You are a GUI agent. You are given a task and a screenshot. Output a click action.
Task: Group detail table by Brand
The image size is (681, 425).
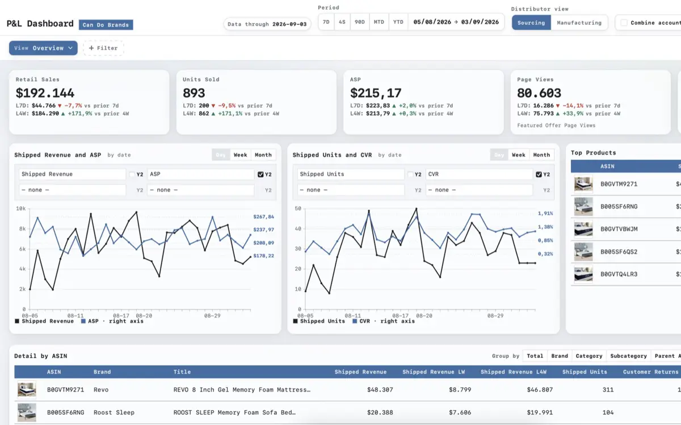[x=560, y=356]
